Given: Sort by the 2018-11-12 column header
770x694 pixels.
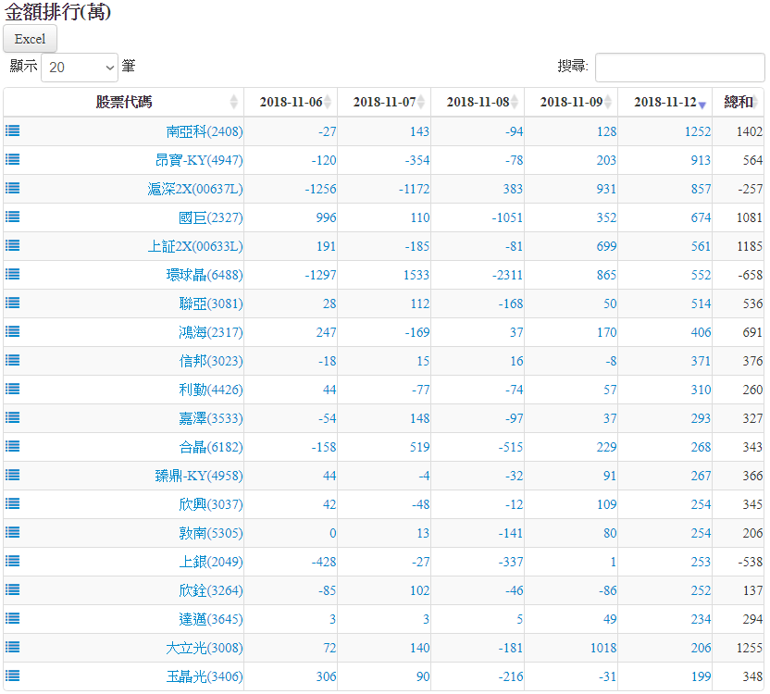Looking at the screenshot, I should tap(664, 102).
